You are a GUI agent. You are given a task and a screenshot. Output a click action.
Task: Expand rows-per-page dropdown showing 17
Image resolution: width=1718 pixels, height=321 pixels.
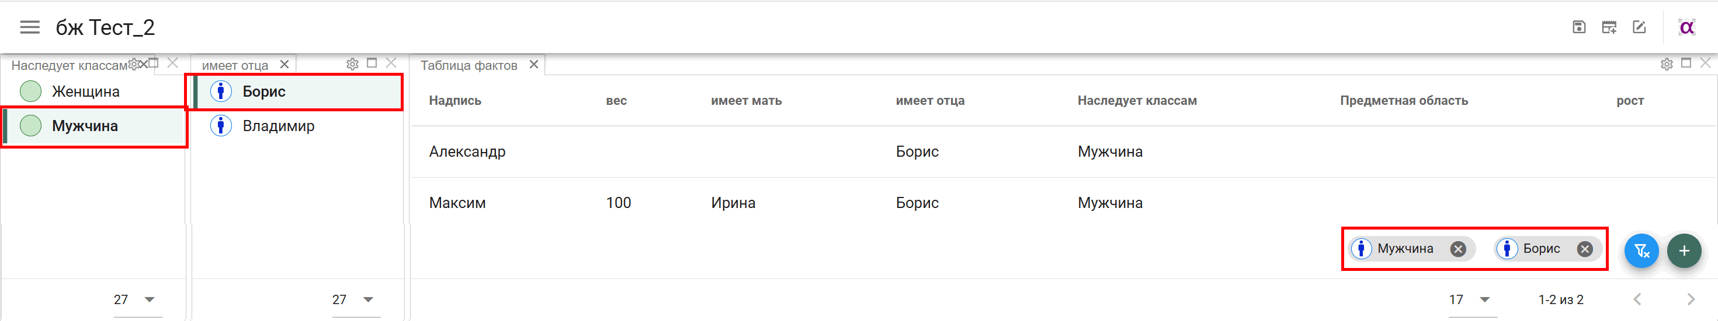point(1473,299)
